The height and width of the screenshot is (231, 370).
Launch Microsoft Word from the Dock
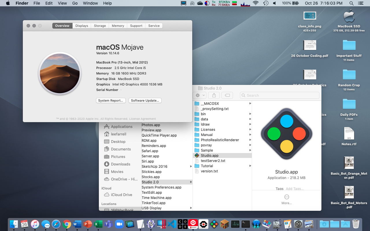click(x=77, y=224)
